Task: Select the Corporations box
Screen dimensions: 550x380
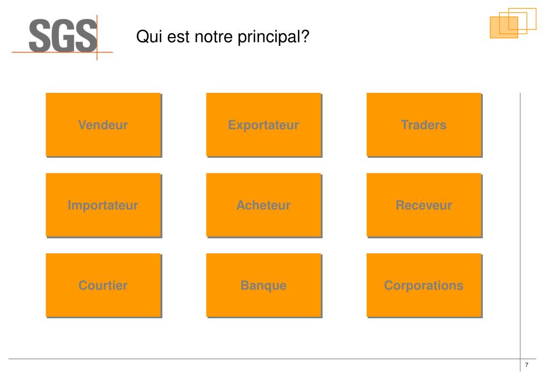Action: (424, 286)
